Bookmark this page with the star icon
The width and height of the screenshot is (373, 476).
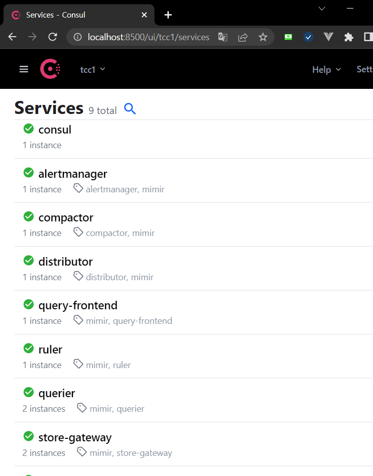click(263, 37)
